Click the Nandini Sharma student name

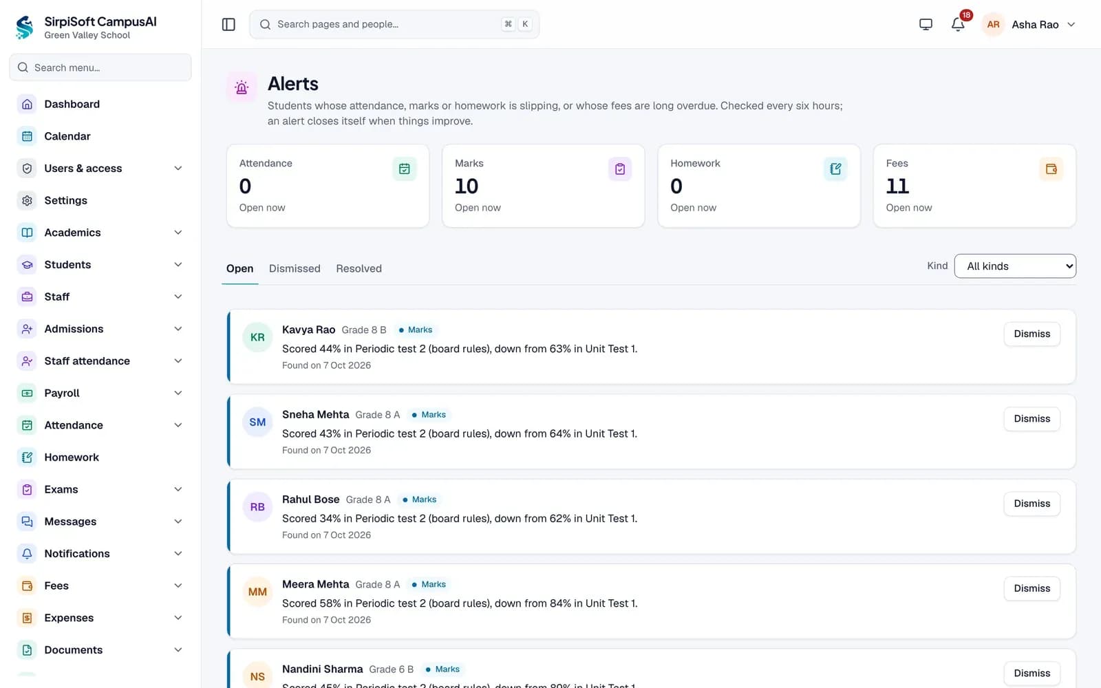(322, 669)
